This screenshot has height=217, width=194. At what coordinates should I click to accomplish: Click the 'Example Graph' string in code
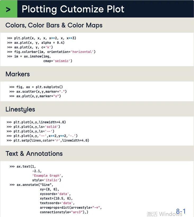(47, 176)
